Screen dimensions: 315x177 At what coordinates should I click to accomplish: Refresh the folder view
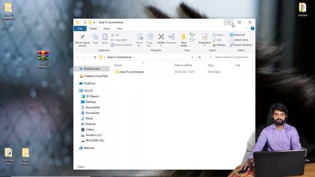pyautogui.click(x=199, y=57)
